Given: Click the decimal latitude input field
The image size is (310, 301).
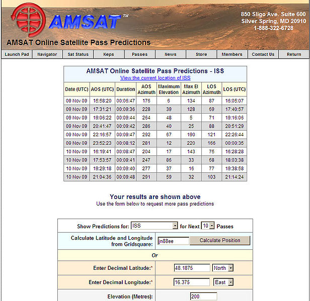Looking at the screenshot, I should click(x=192, y=268).
